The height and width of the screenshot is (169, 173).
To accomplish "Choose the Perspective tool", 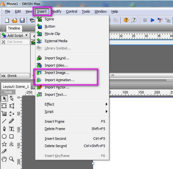I will 11,106.
